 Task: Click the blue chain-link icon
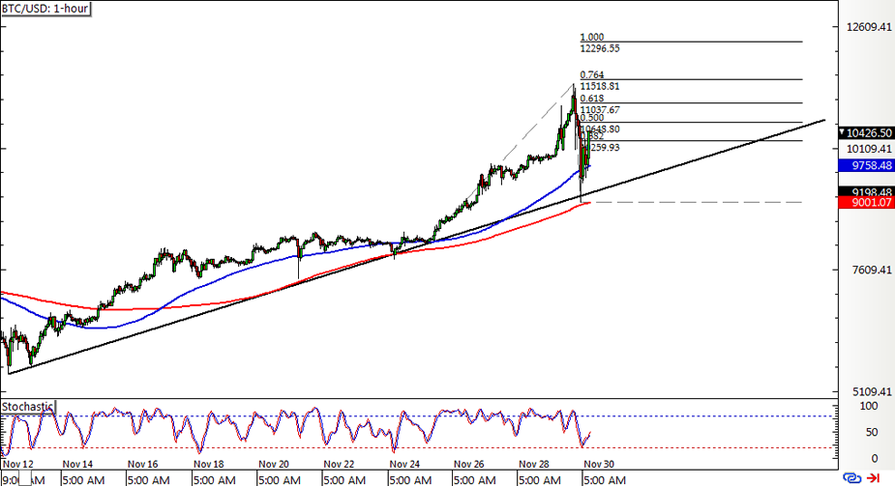coord(851,477)
